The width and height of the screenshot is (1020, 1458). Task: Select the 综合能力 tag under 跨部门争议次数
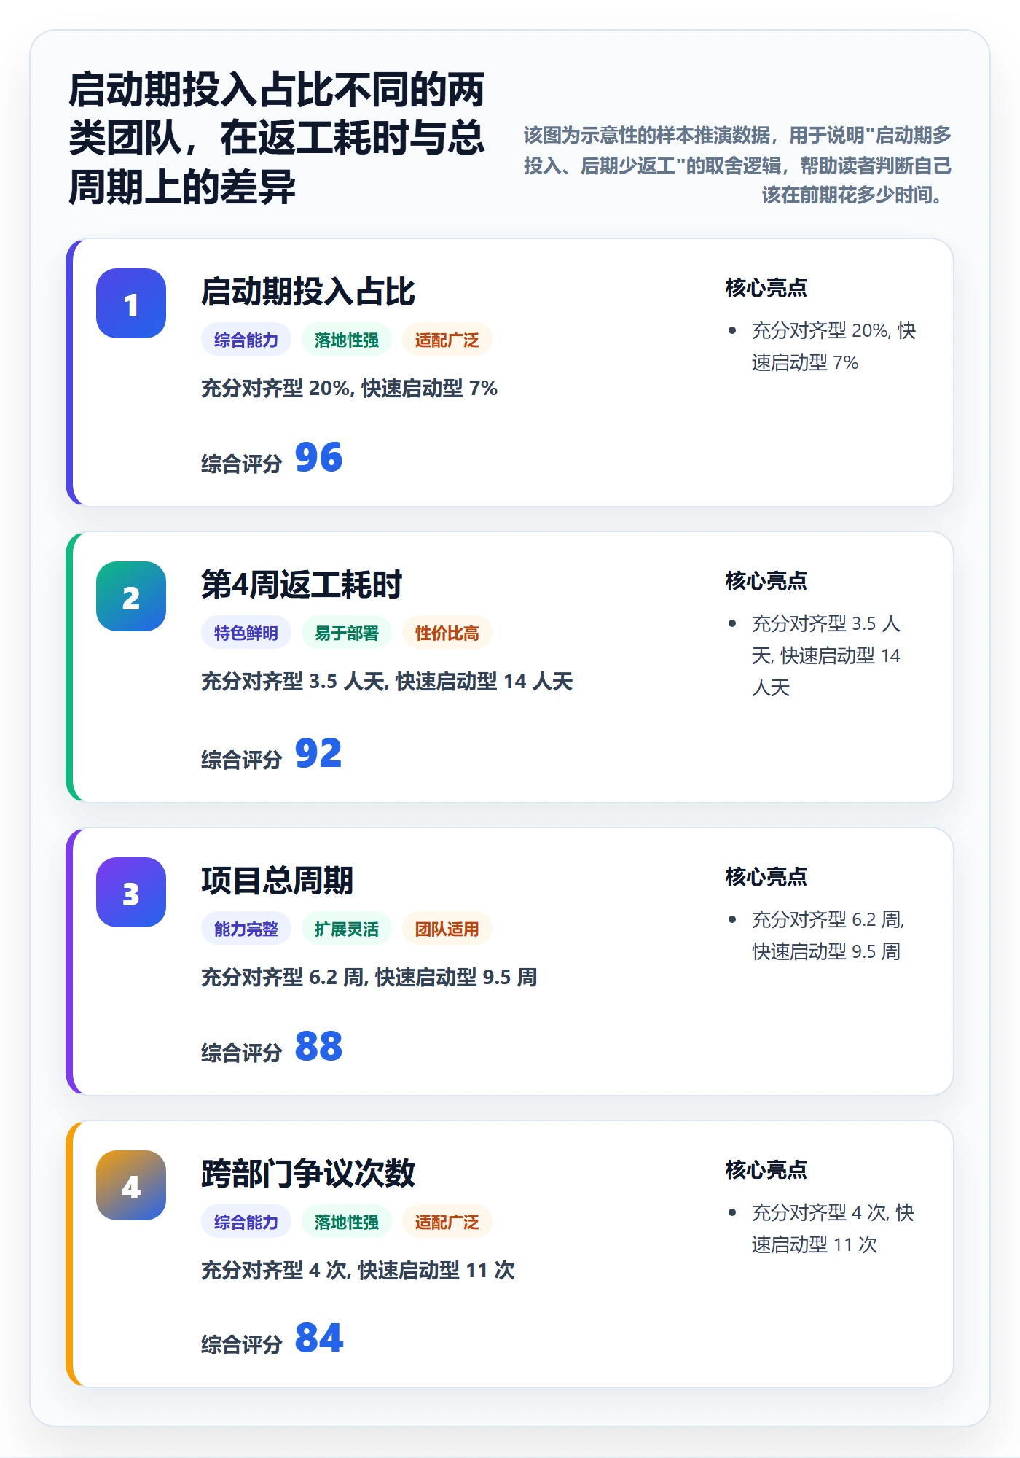(246, 1222)
